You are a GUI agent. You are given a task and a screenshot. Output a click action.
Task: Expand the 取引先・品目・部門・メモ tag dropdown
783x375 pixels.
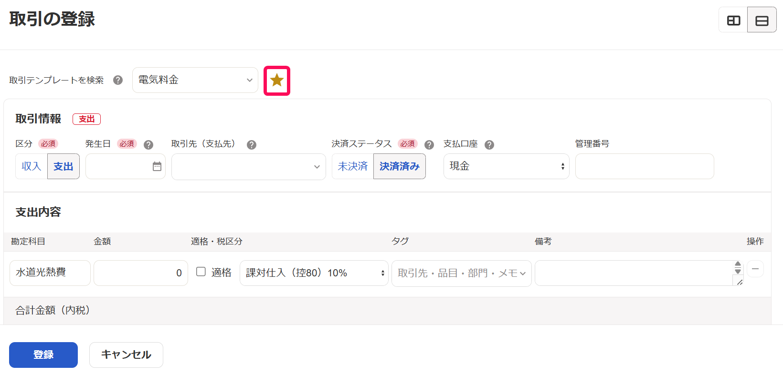point(462,274)
